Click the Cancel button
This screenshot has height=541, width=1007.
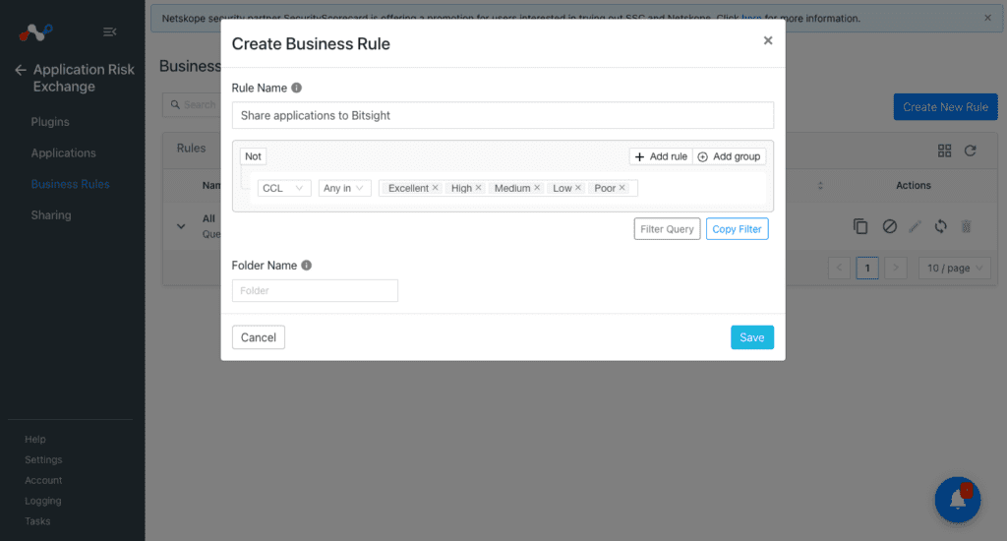[259, 337]
